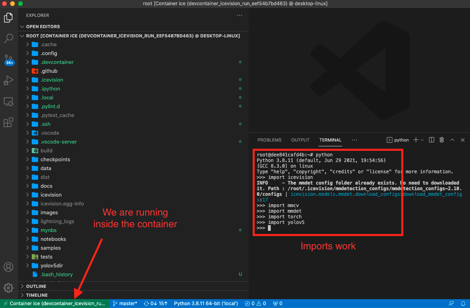Create a new terminal with the plus icon
The image size is (470, 308).
click(x=417, y=140)
